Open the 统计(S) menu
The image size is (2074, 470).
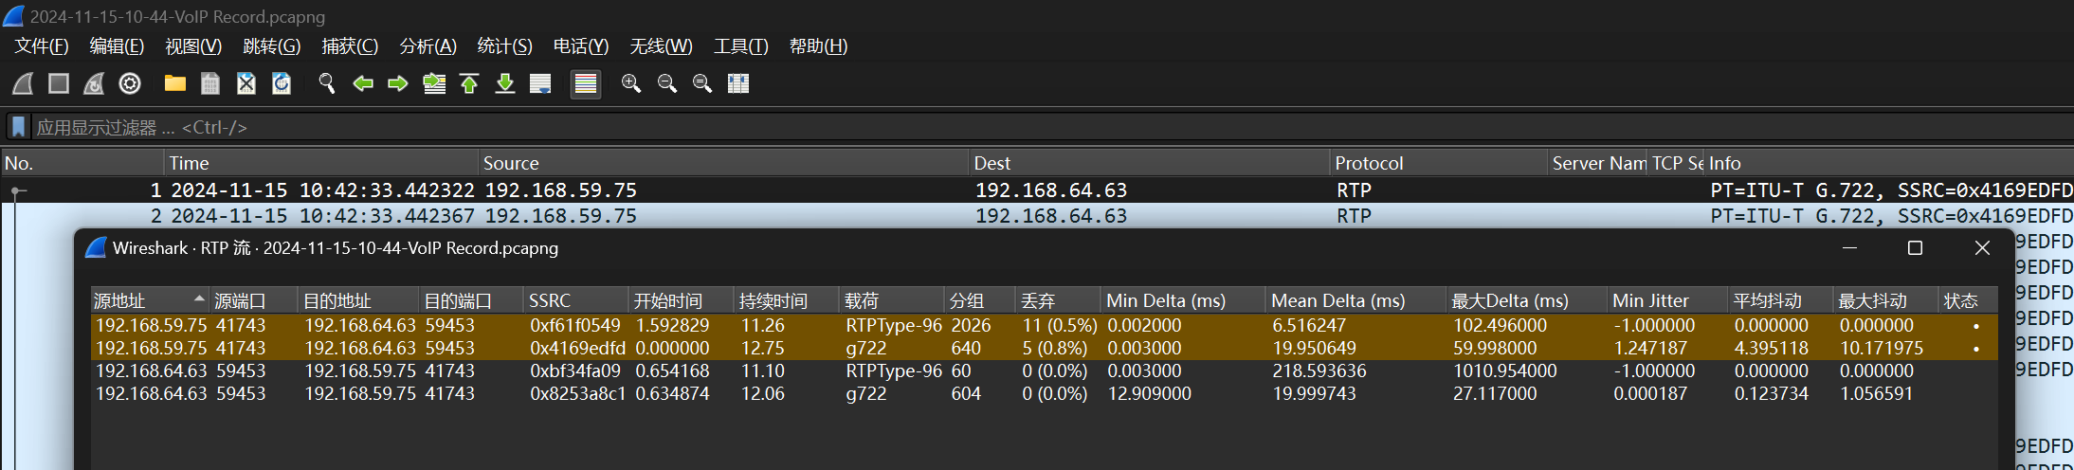(x=504, y=45)
